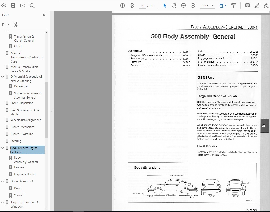Send file by email envelope icon
This screenshot has width=270, height=212.
point(23,6)
